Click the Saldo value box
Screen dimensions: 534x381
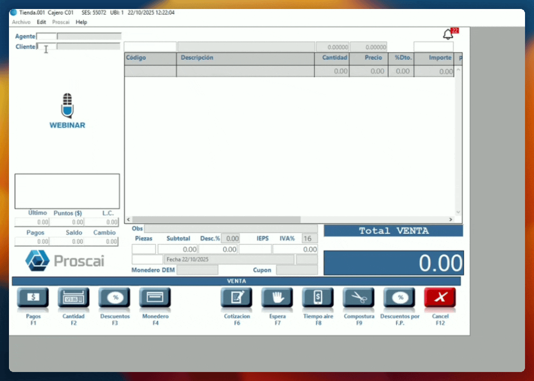67,242
